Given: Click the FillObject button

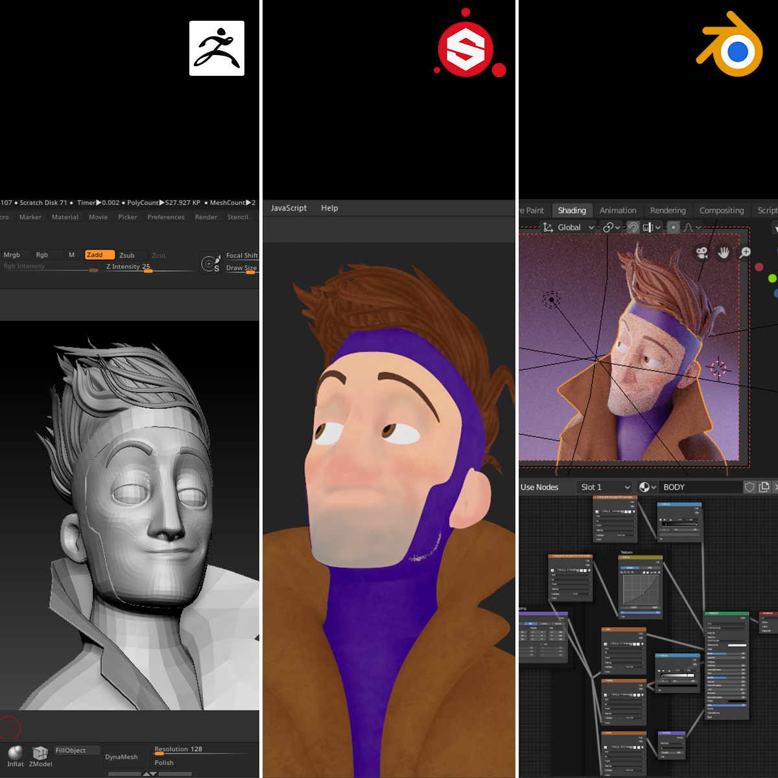Looking at the screenshot, I should [77, 750].
